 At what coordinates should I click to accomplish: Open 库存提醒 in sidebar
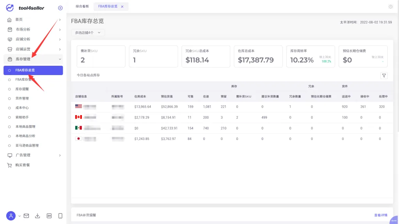point(22,89)
